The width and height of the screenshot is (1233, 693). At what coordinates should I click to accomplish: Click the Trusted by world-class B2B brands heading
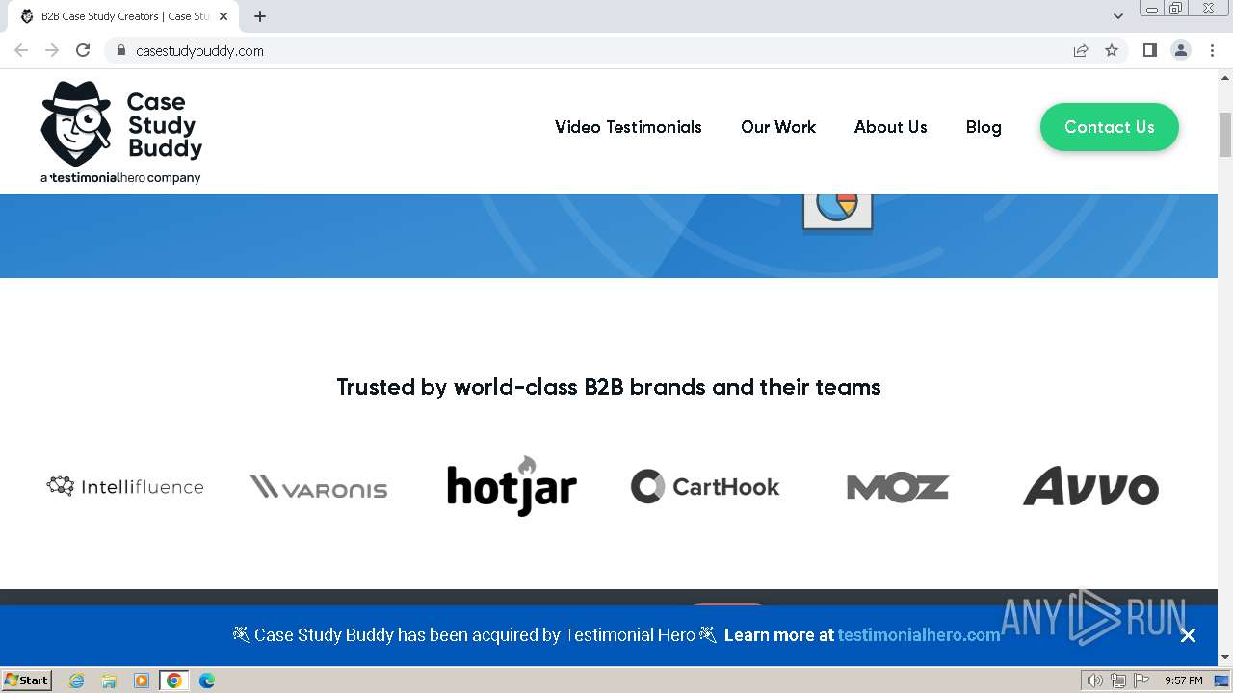coord(609,387)
